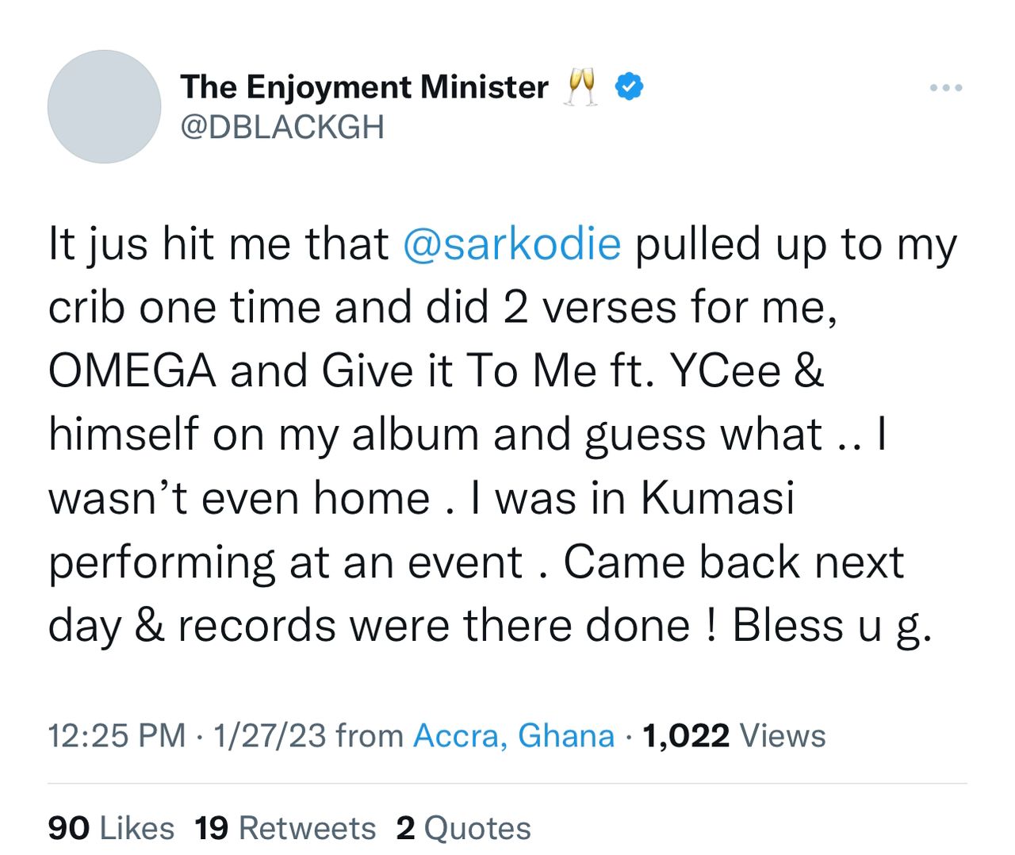Click the Bless u g text
The height and width of the screenshot is (855, 1015).
click(827, 627)
